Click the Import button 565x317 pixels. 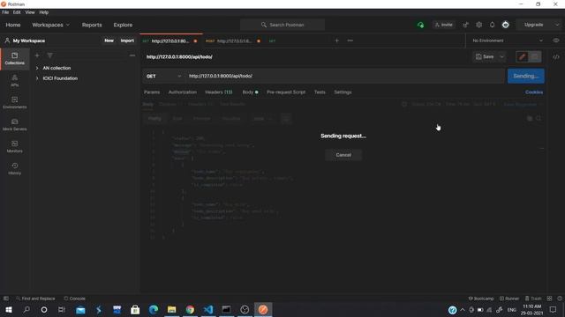pos(127,41)
